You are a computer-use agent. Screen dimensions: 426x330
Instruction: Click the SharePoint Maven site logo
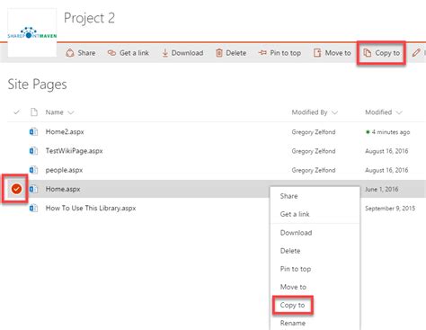coord(32,32)
